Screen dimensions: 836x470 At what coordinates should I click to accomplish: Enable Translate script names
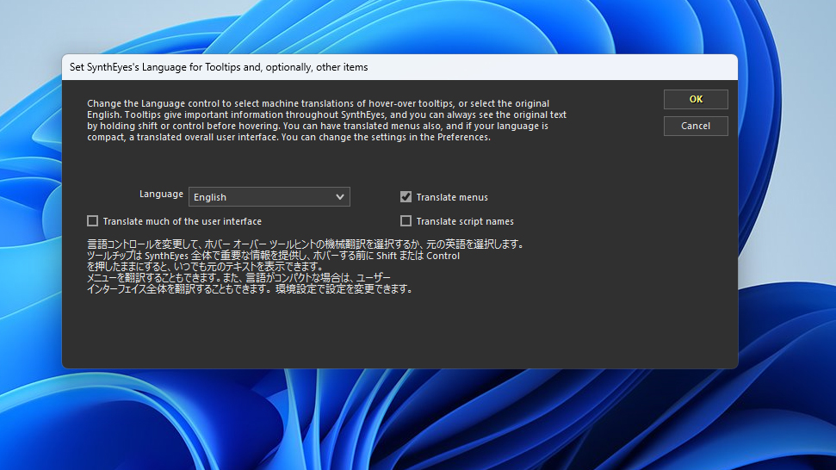pos(406,220)
